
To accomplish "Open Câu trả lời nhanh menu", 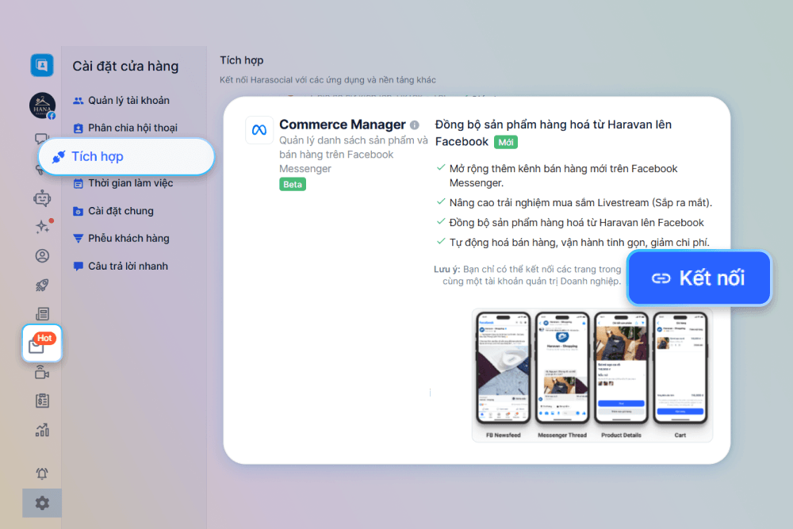I will point(121,266).
